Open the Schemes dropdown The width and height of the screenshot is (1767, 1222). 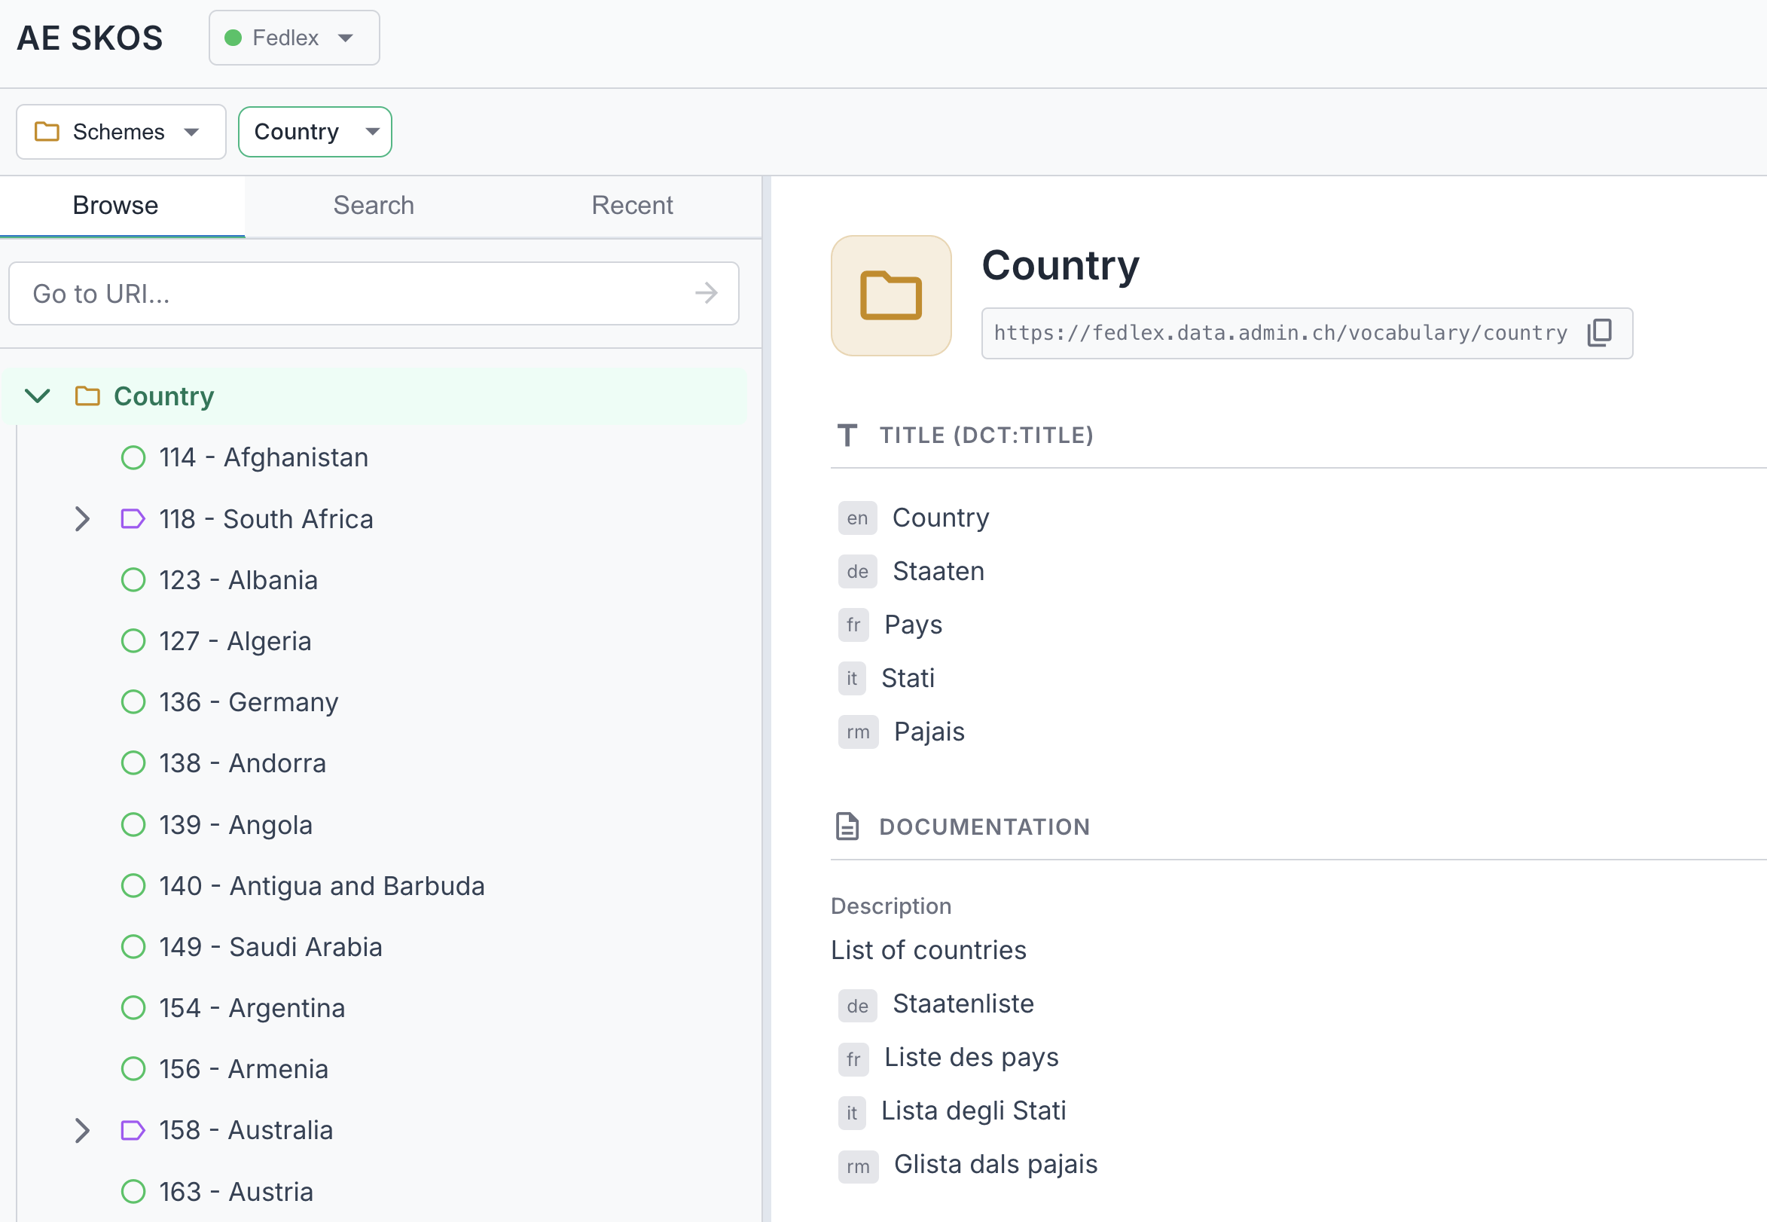(121, 132)
